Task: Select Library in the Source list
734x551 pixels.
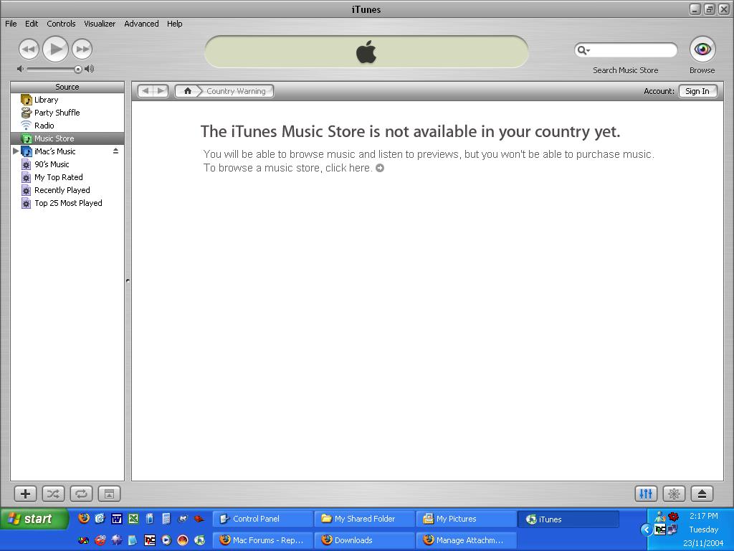Action: [67, 100]
